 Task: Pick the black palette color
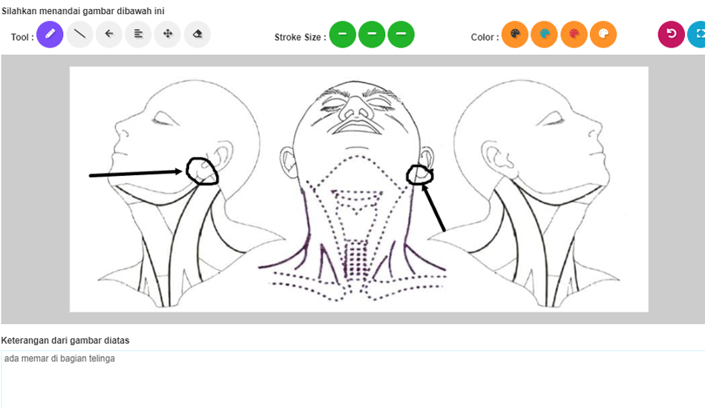click(x=515, y=34)
